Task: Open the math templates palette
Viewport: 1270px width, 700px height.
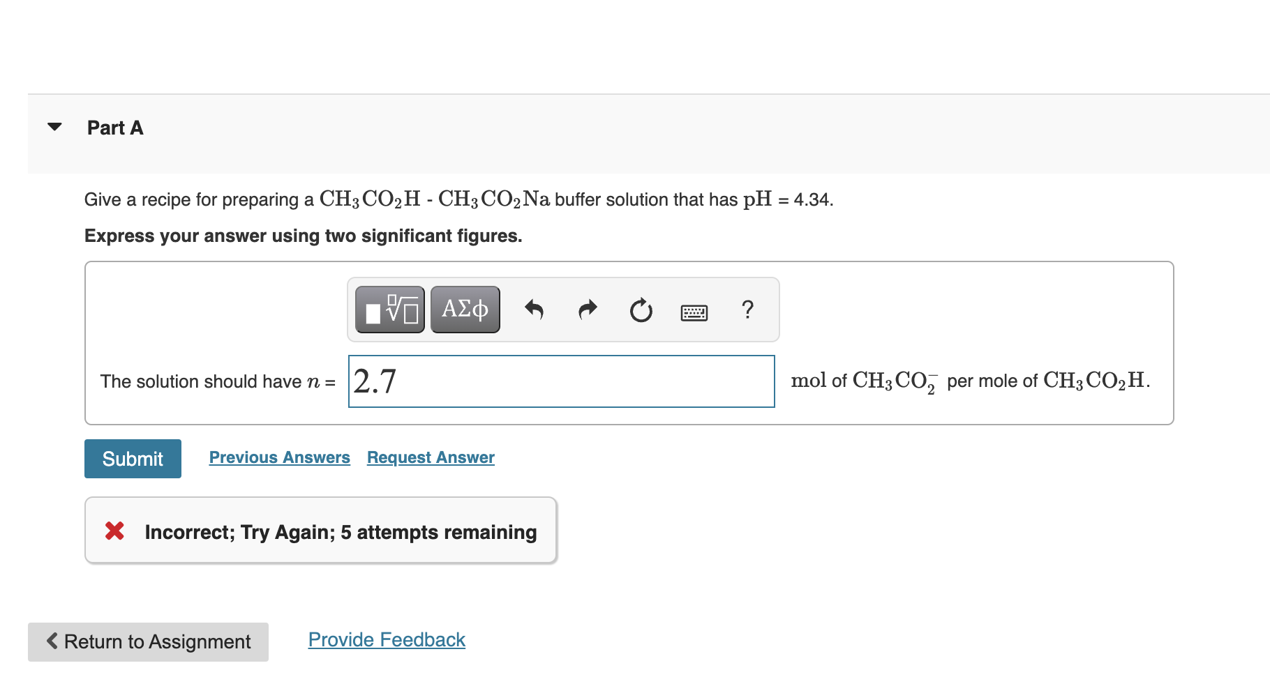Action: 389,310
